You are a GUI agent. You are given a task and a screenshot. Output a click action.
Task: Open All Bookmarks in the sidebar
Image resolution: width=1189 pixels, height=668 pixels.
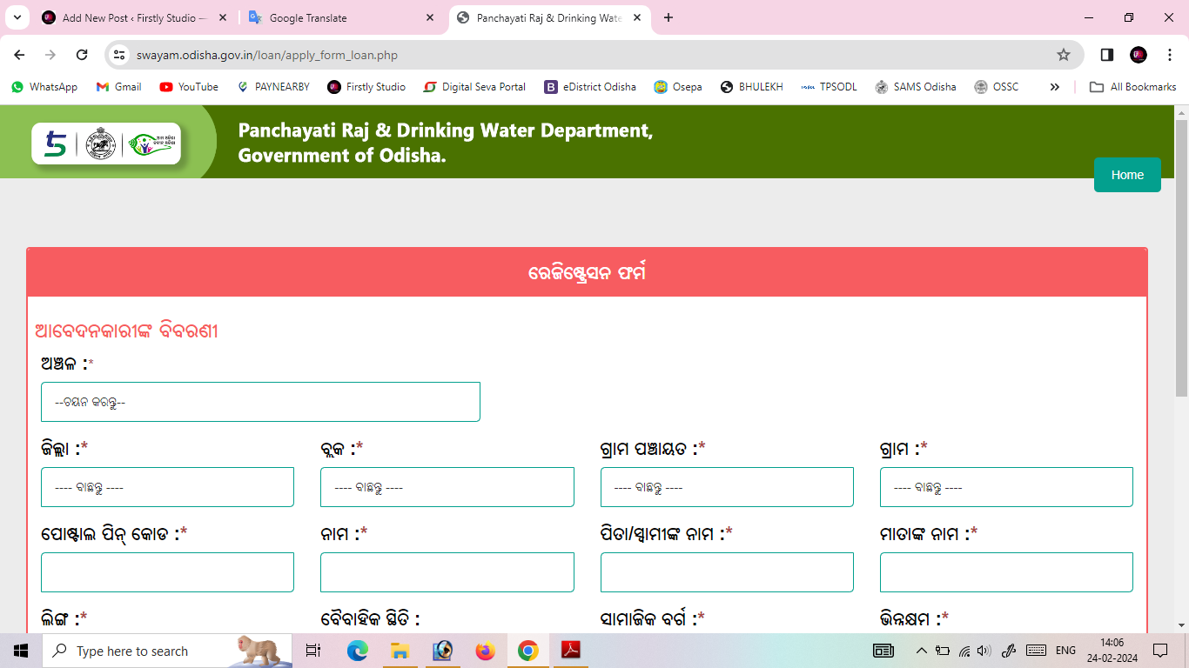click(1132, 87)
